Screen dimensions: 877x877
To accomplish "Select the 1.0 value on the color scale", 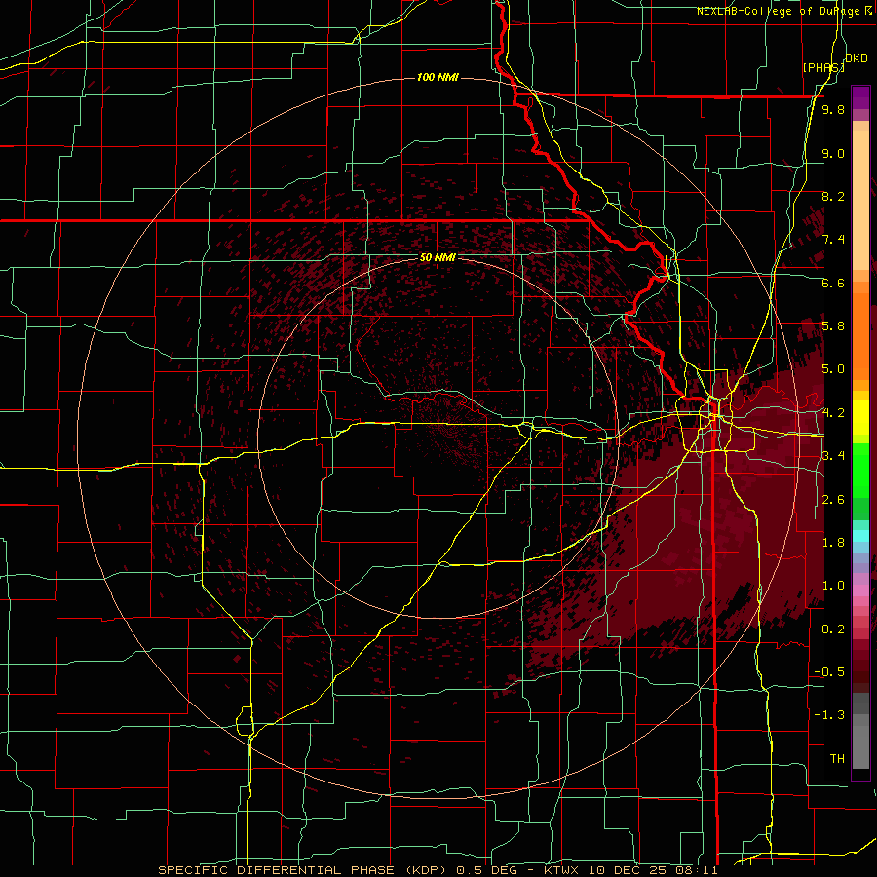I will pos(833,586).
